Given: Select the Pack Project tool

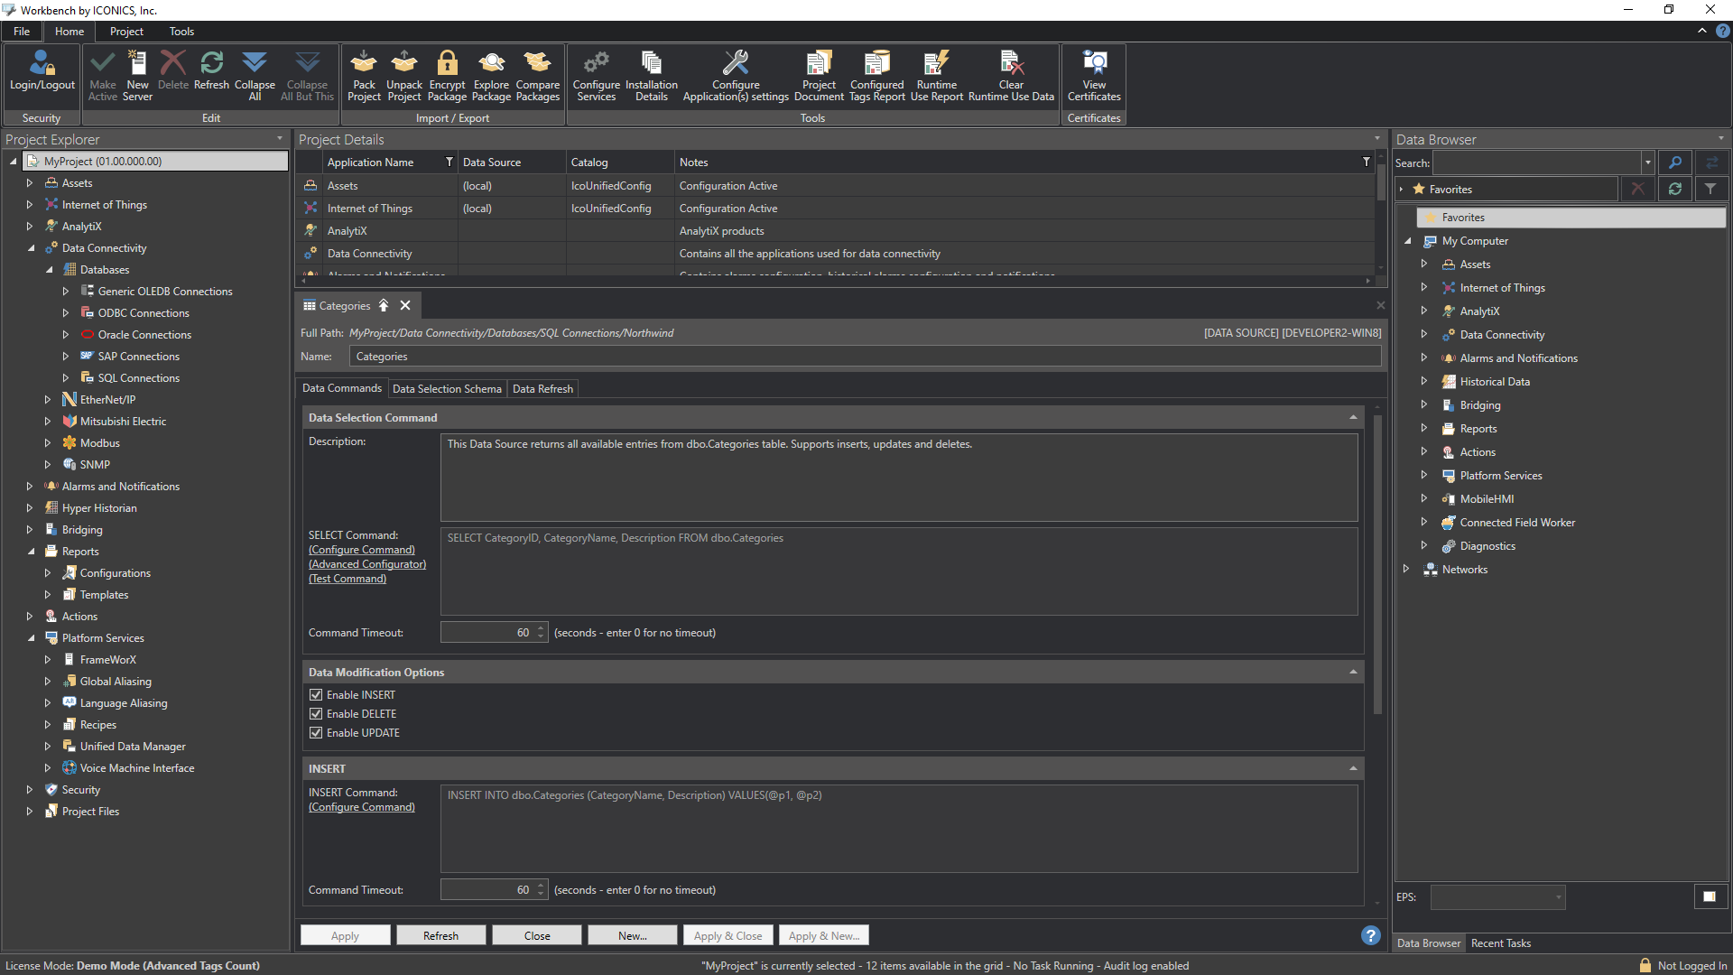Looking at the screenshot, I should pos(364,76).
